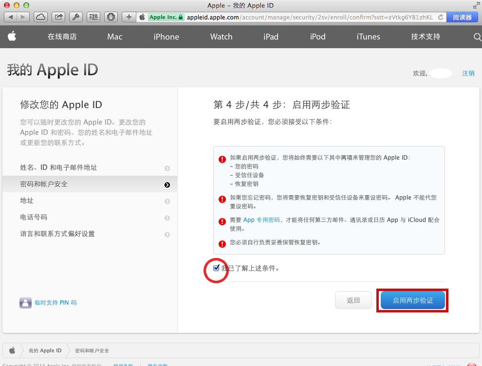Go forward with the Safari forward arrow
The width and height of the screenshot is (482, 366).
click(x=23, y=17)
